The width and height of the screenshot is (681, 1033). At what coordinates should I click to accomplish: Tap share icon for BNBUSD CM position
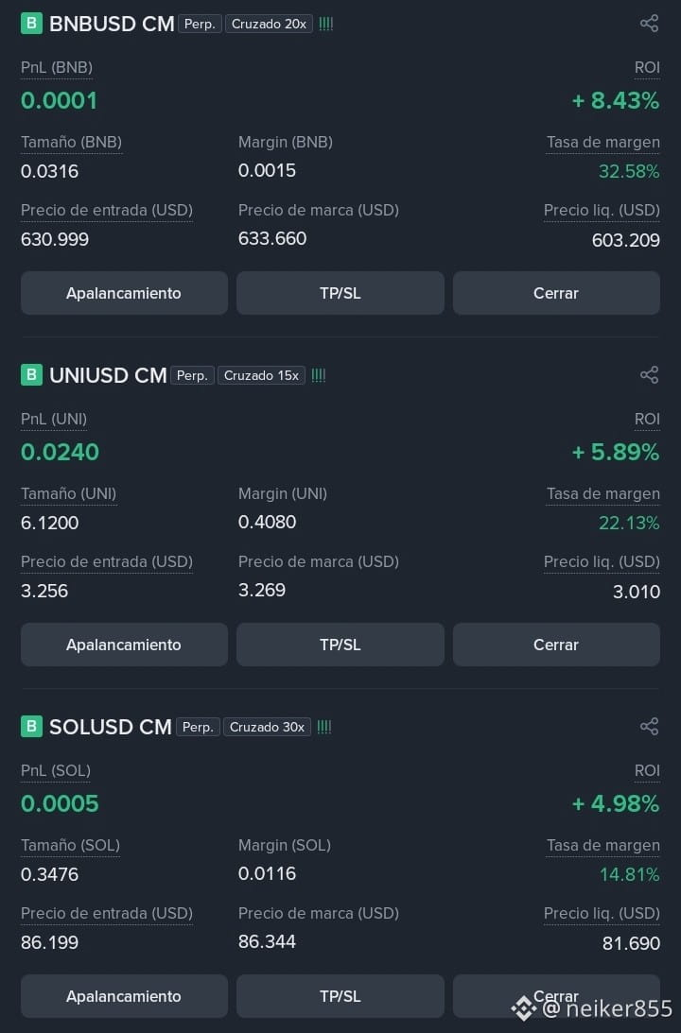(x=650, y=23)
